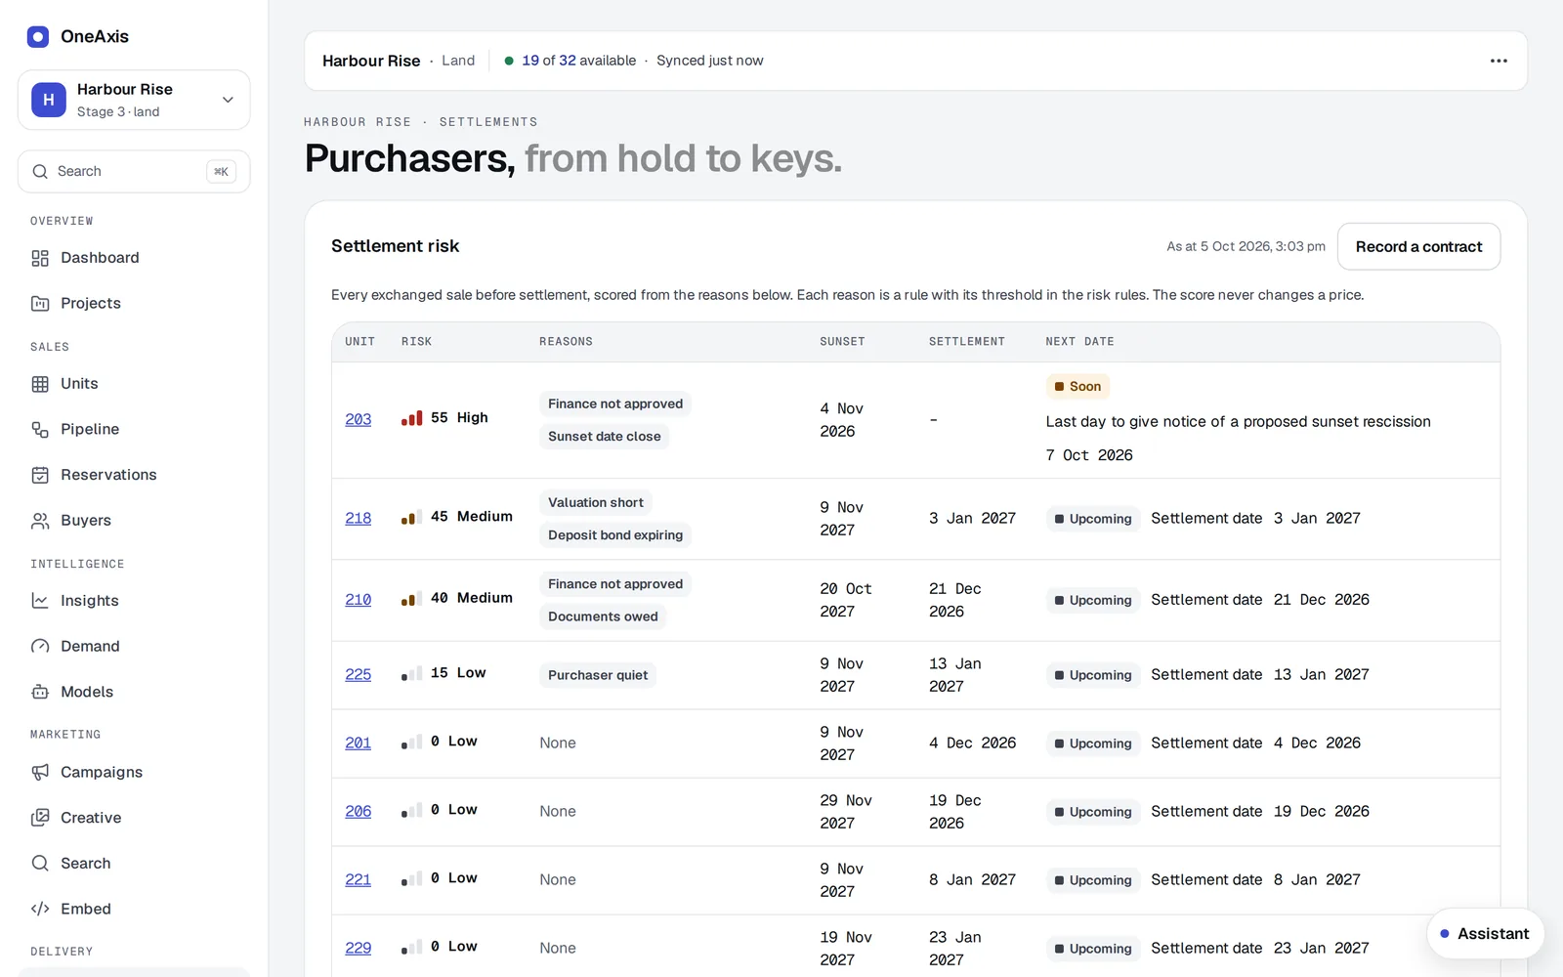This screenshot has height=977, width=1563.
Task: Click the Documents owed reason tag
Action: click(x=603, y=616)
